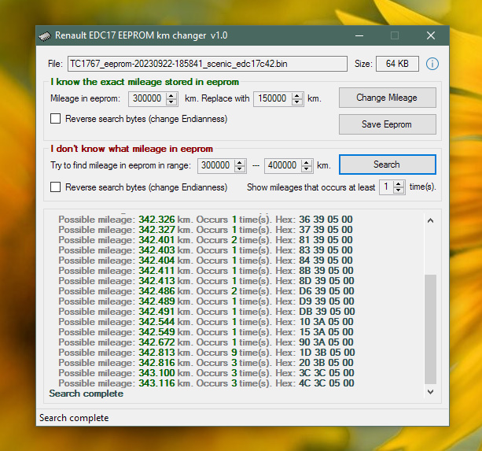Select the 342.326 km result row
Image resolution: width=482 pixels, height=451 pixels.
tap(206, 220)
